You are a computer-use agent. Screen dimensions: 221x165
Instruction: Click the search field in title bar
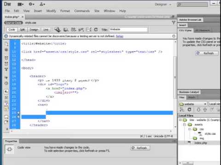click(x=192, y=5)
